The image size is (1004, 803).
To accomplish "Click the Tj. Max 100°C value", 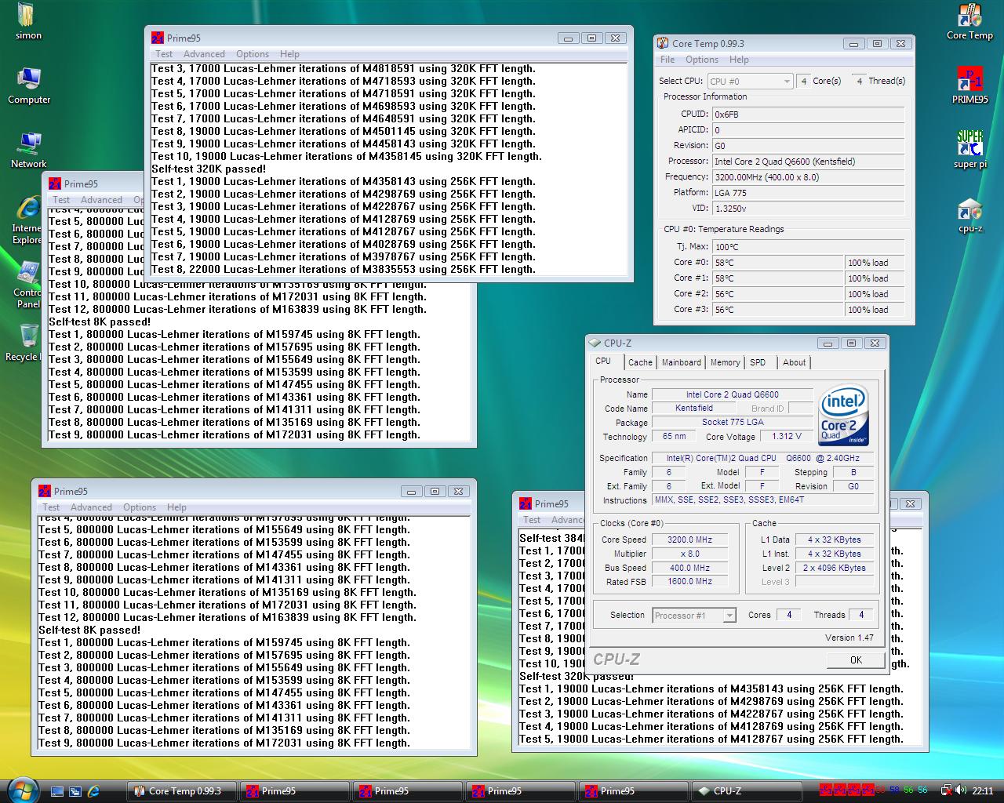I will click(808, 247).
